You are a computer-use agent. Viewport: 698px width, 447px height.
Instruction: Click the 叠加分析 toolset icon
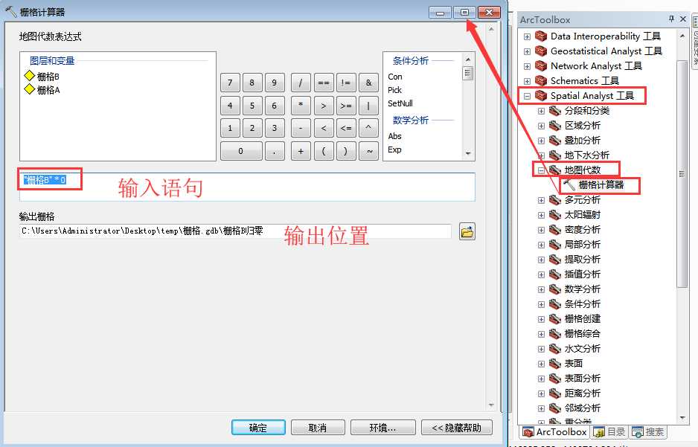[x=554, y=140]
